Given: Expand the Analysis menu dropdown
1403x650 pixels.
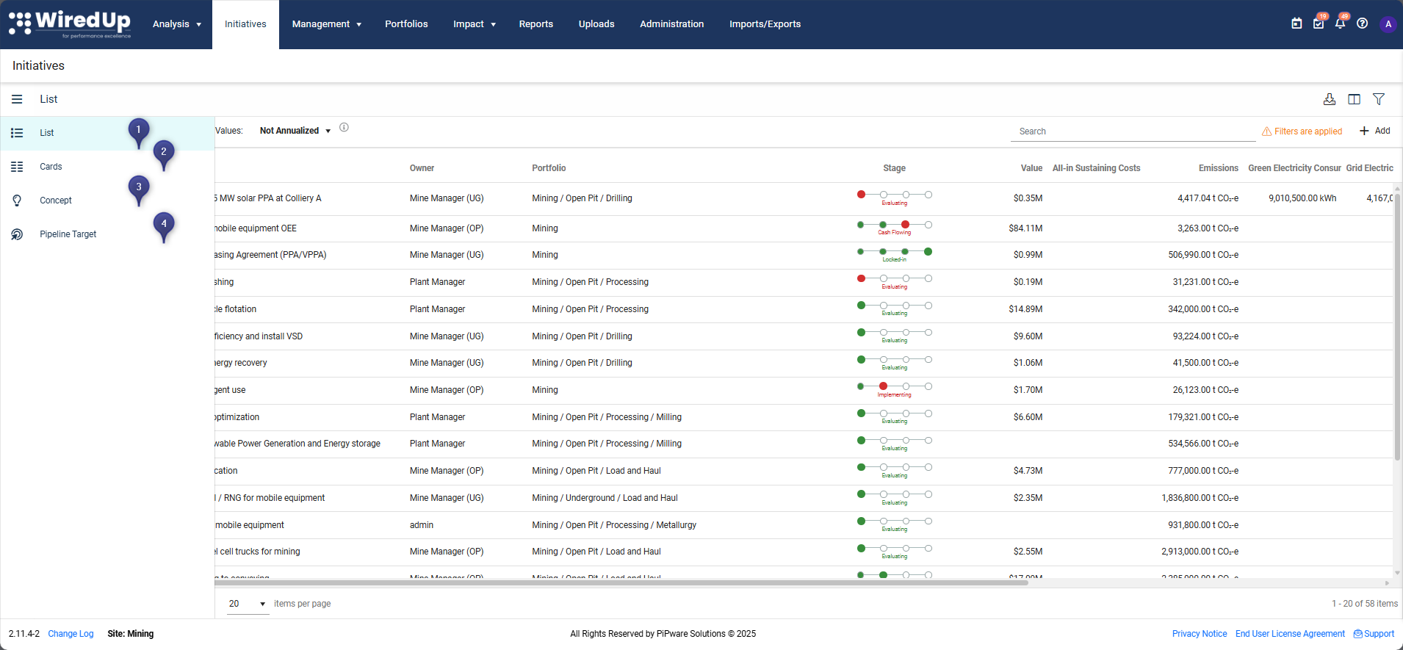Looking at the screenshot, I should [177, 24].
